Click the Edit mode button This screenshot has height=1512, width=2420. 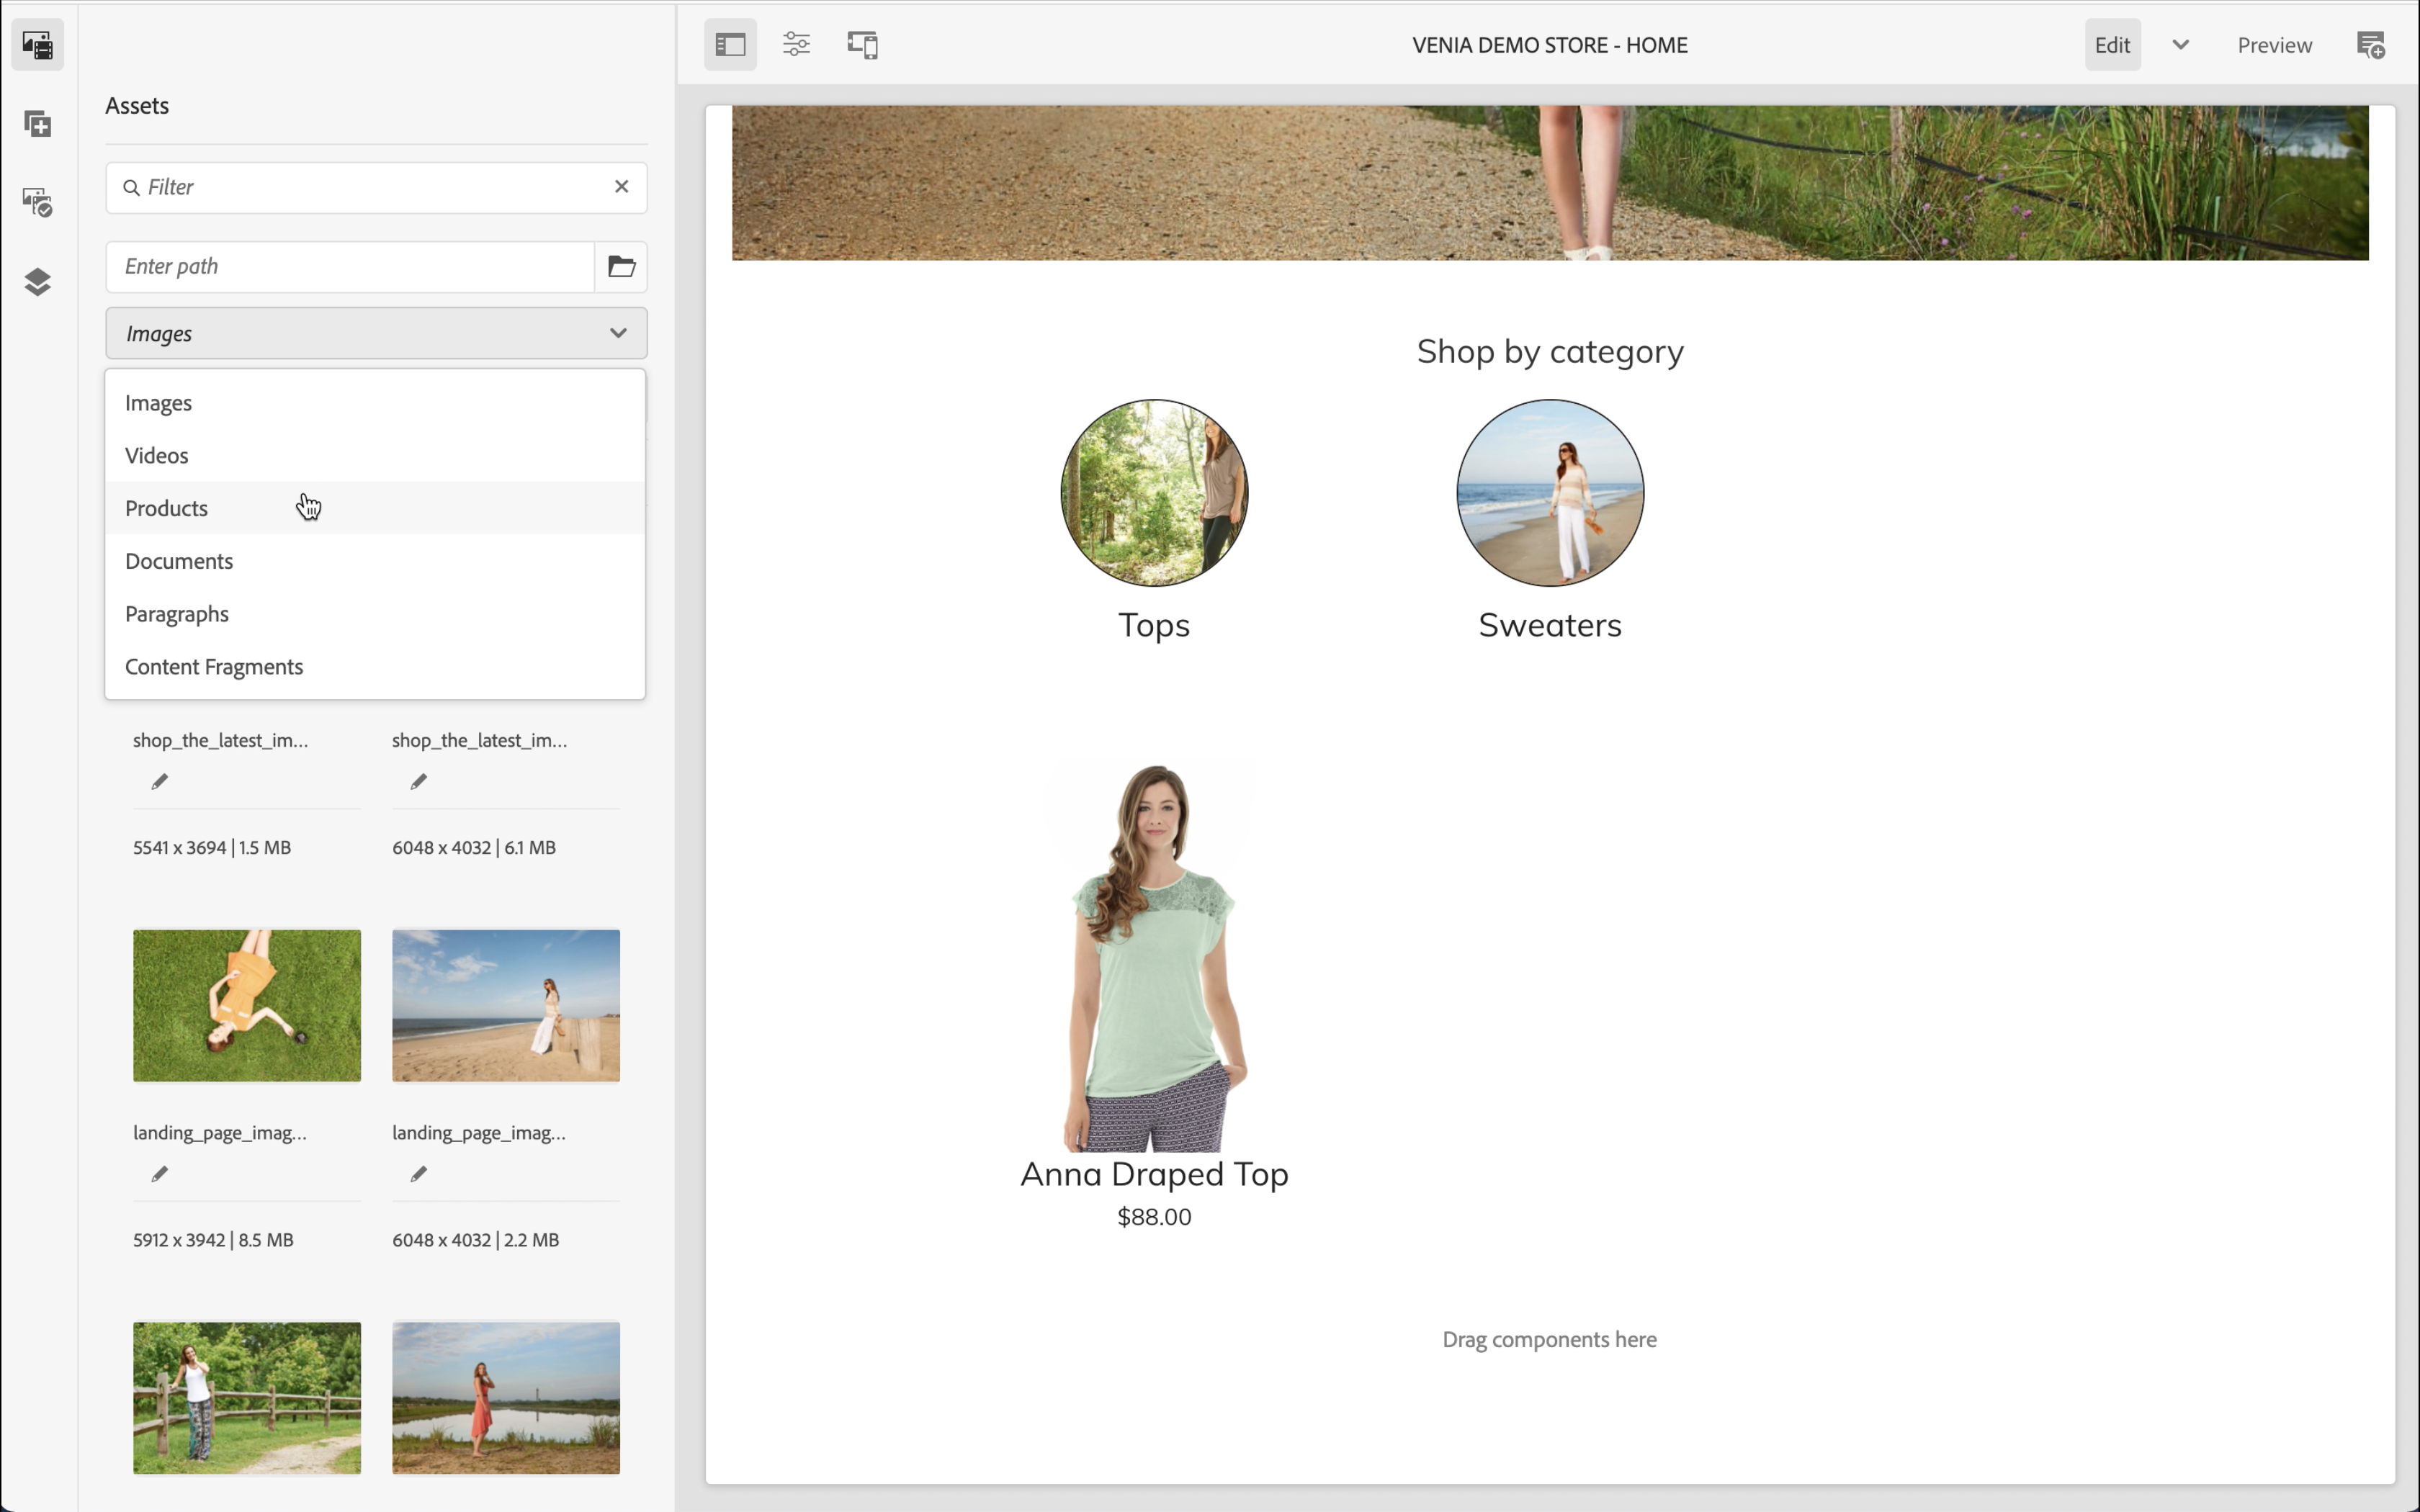[x=2112, y=45]
